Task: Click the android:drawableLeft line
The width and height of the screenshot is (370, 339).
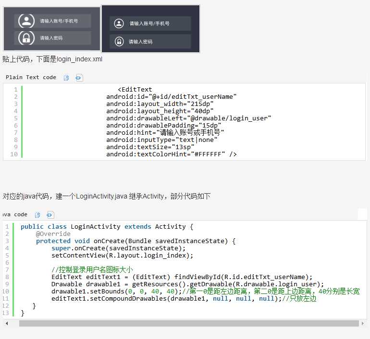Action: pyautogui.click(x=188, y=118)
